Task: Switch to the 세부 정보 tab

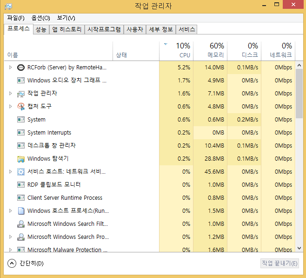Action: (161, 29)
